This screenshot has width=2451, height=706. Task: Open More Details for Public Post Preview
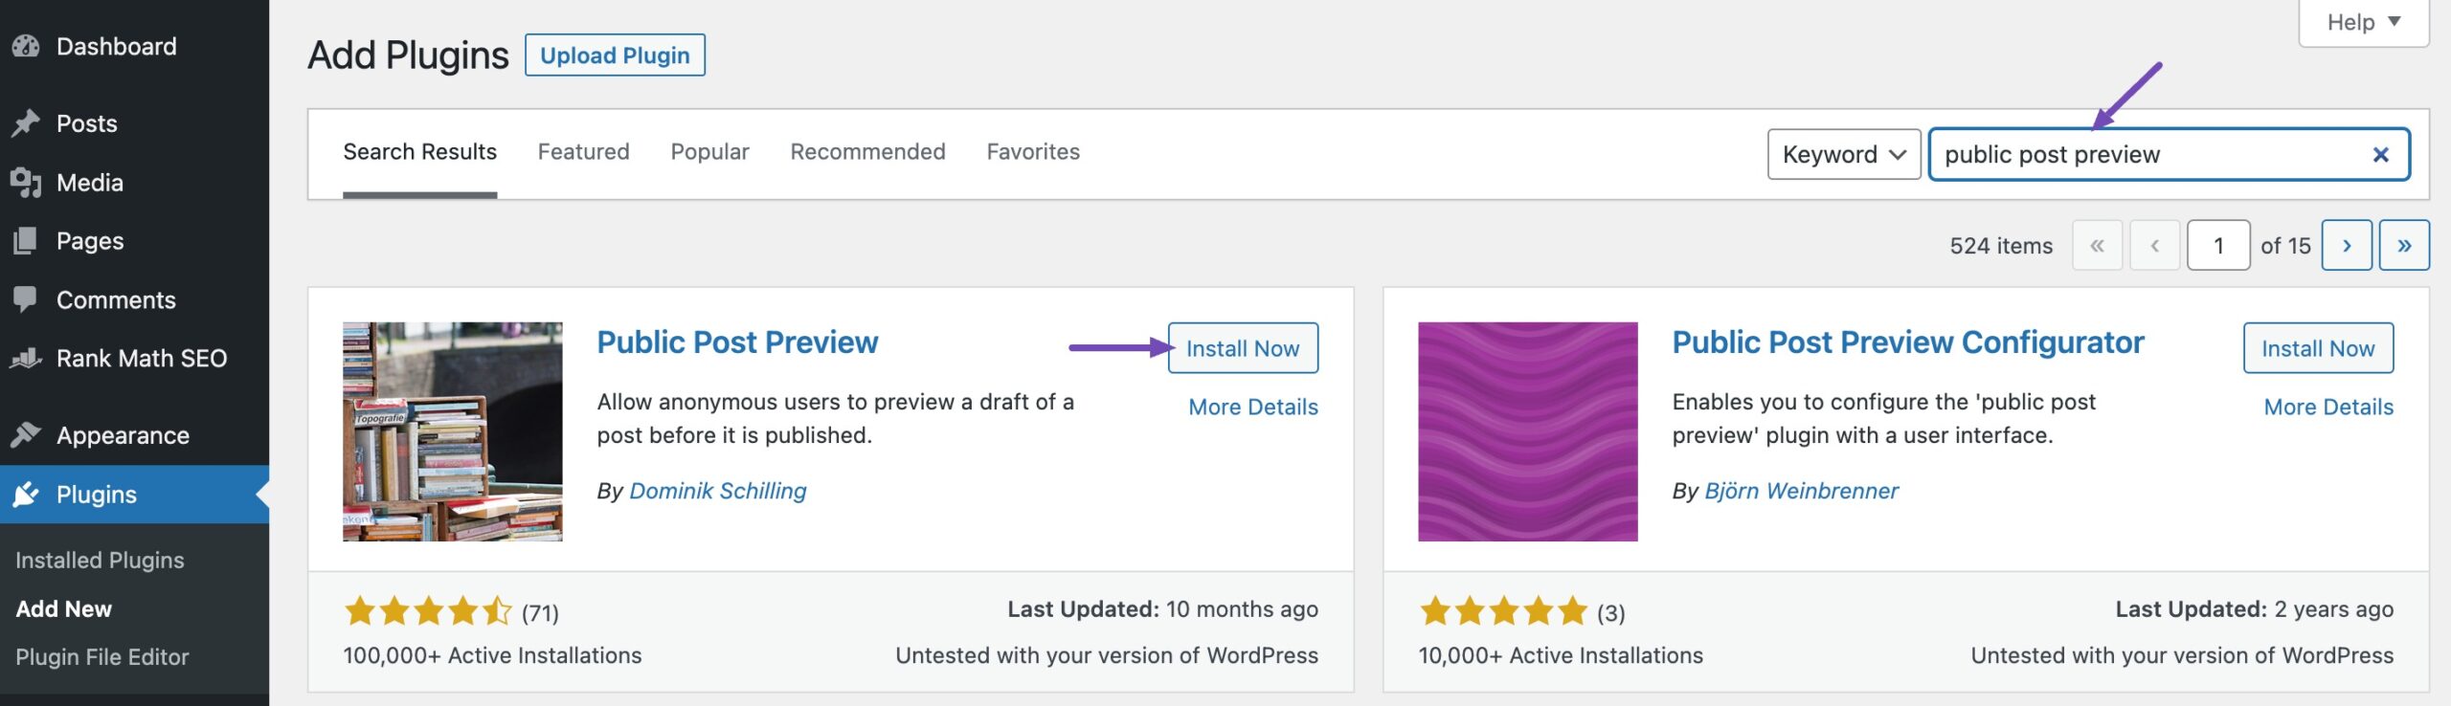click(1253, 407)
